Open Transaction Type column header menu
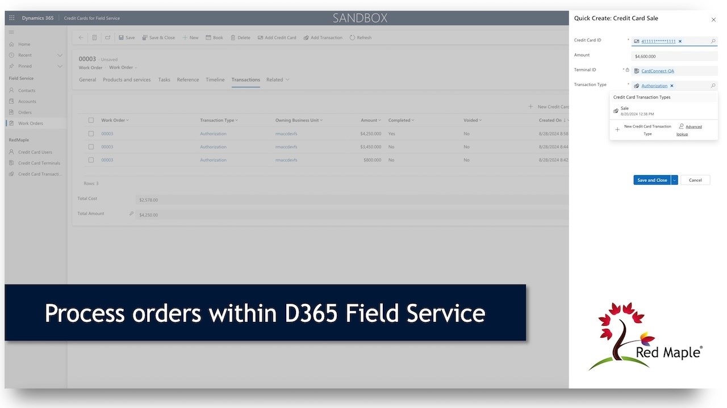This screenshot has height=408, width=727. [x=219, y=120]
